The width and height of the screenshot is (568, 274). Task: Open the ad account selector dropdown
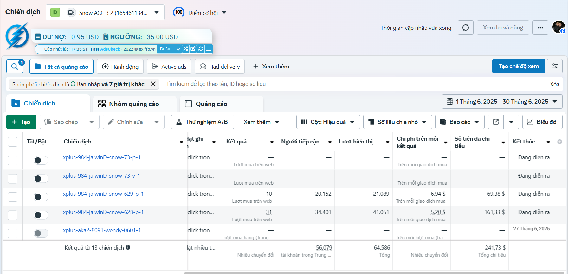point(105,12)
